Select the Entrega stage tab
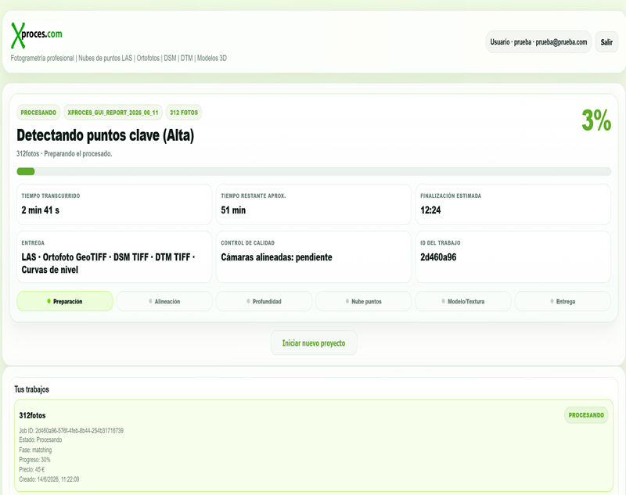 563,301
